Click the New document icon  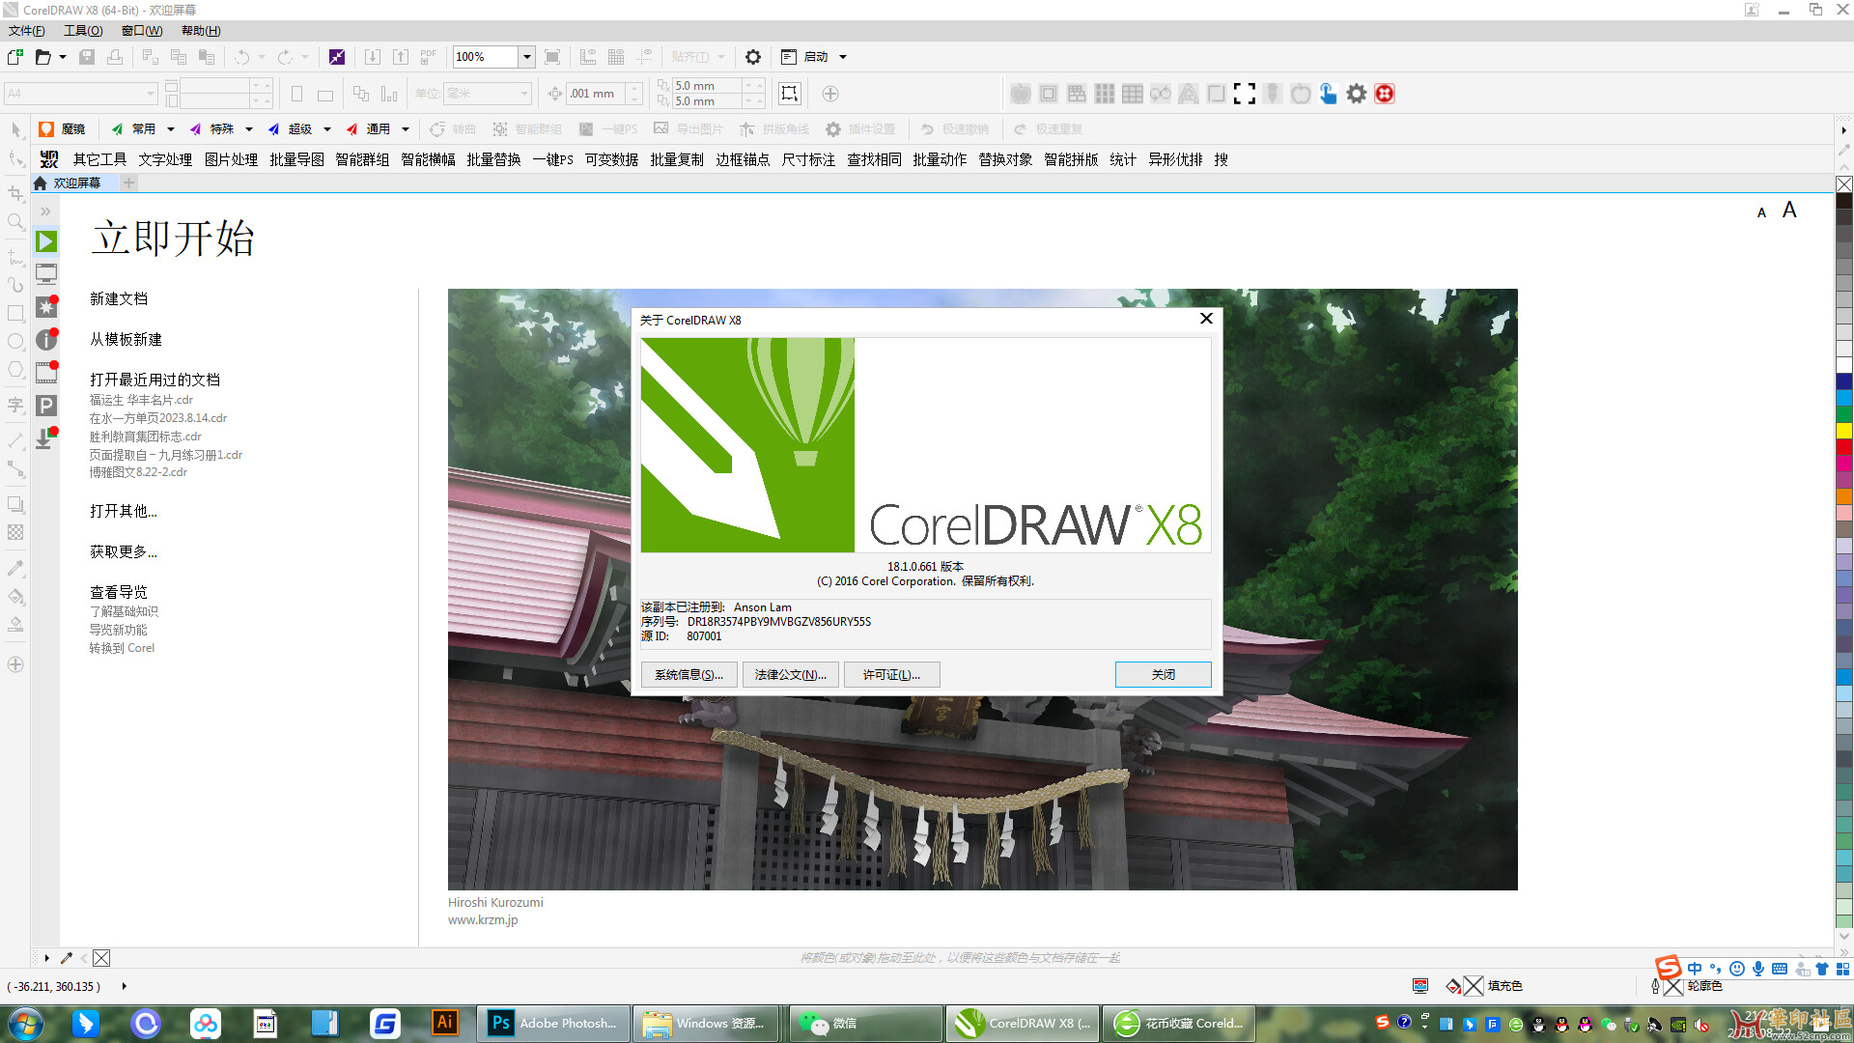point(15,57)
